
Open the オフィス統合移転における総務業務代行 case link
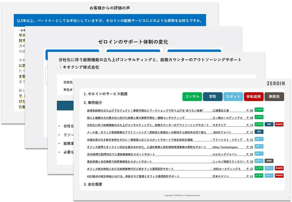(x=130, y=169)
